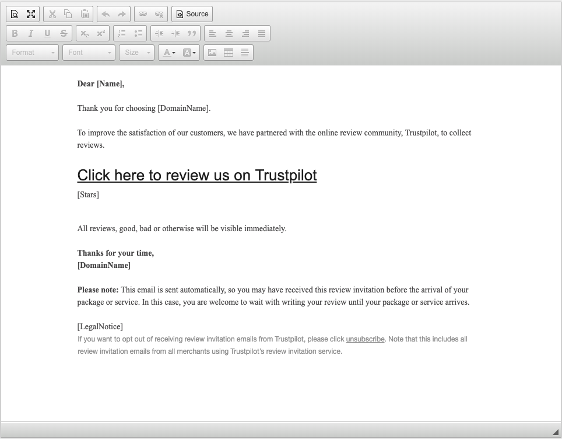
Task: Click the 'Please note:' bold text
Action: [x=98, y=290]
